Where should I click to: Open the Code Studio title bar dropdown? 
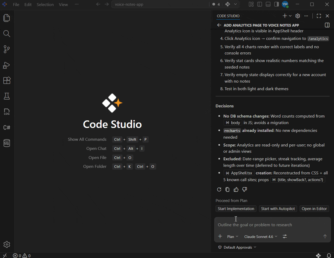(235, 4)
